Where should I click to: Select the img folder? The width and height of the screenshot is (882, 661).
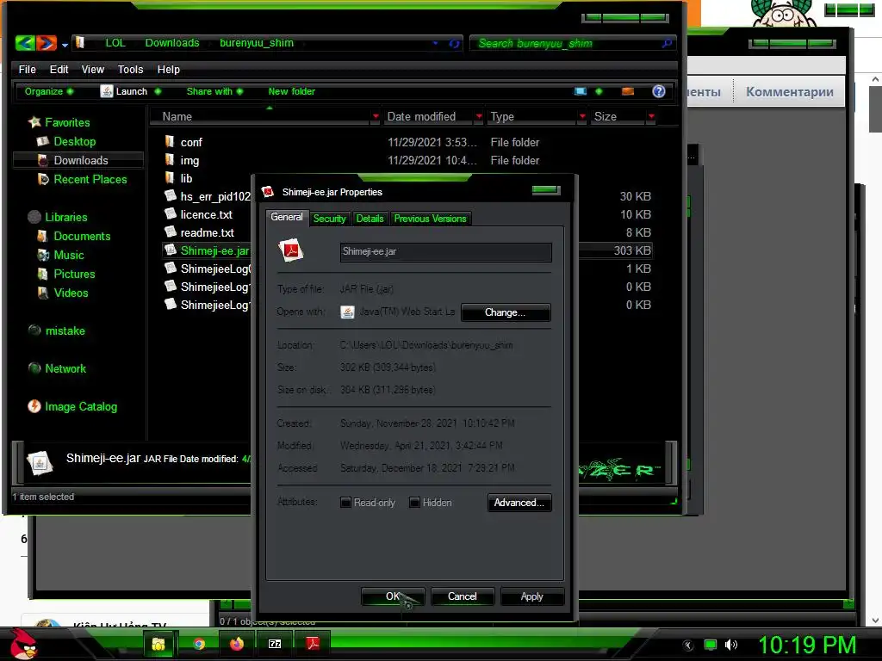(x=182, y=160)
